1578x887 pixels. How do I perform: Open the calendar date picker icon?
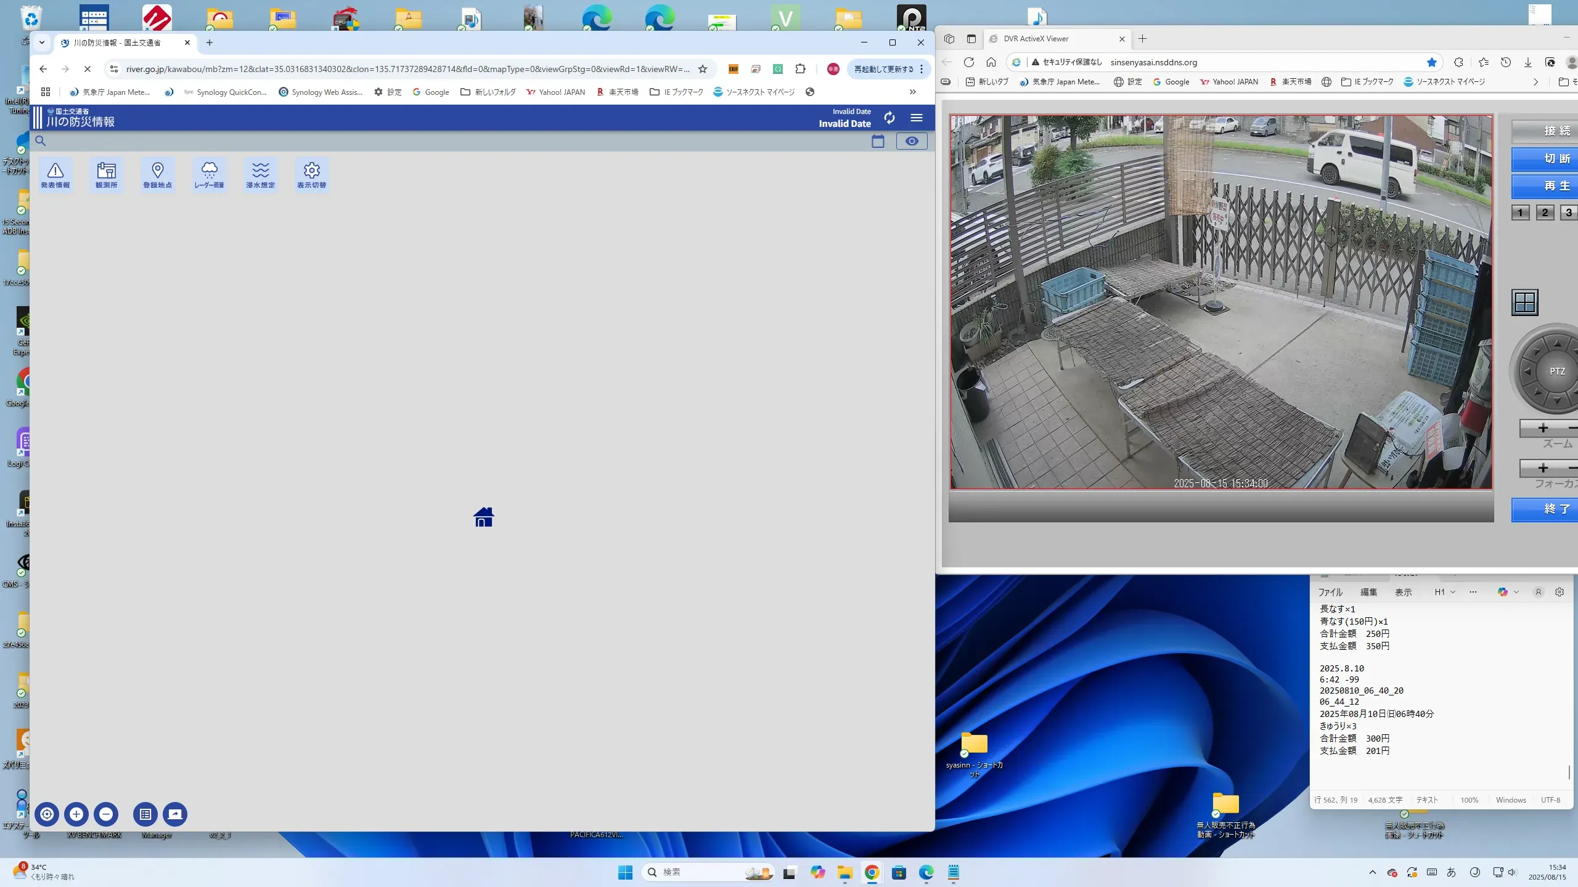(x=878, y=141)
